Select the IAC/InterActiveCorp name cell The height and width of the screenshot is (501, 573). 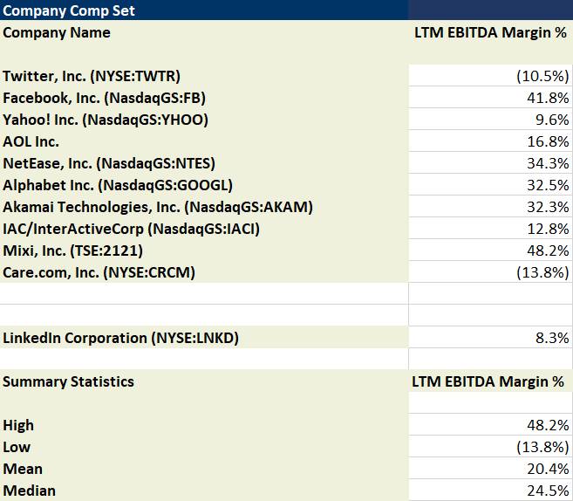[x=132, y=229]
